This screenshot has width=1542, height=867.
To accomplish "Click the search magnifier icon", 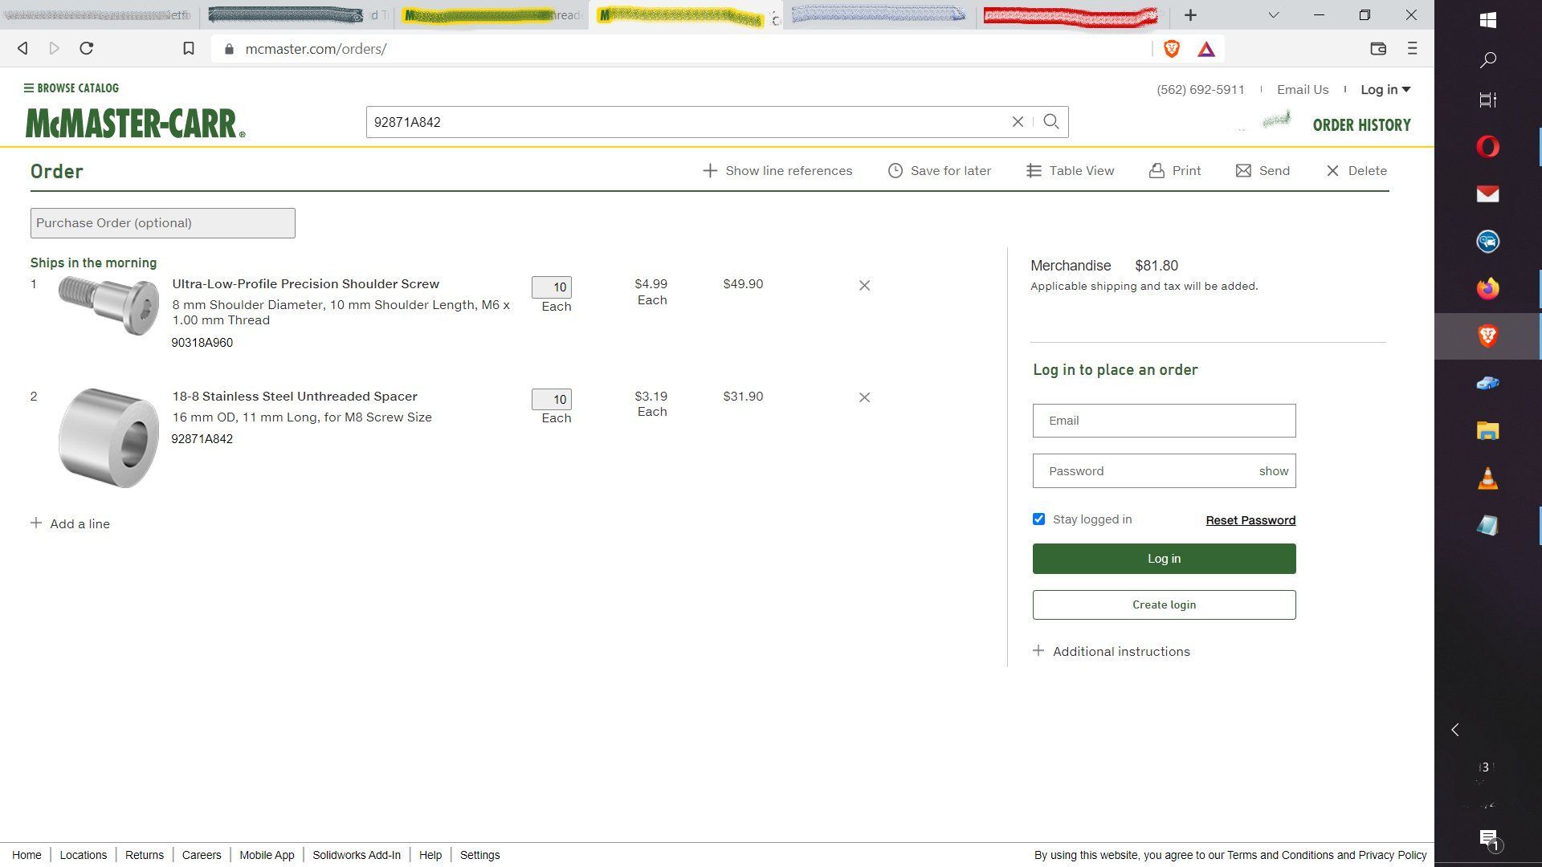I will [x=1050, y=122].
